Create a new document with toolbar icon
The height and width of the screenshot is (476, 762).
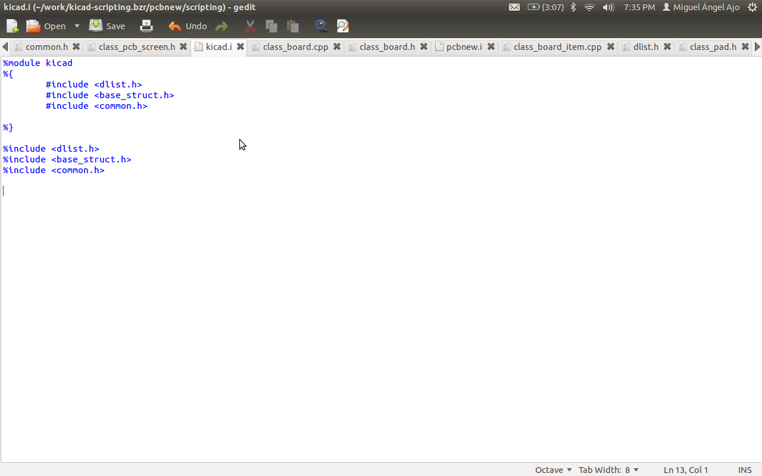12,26
